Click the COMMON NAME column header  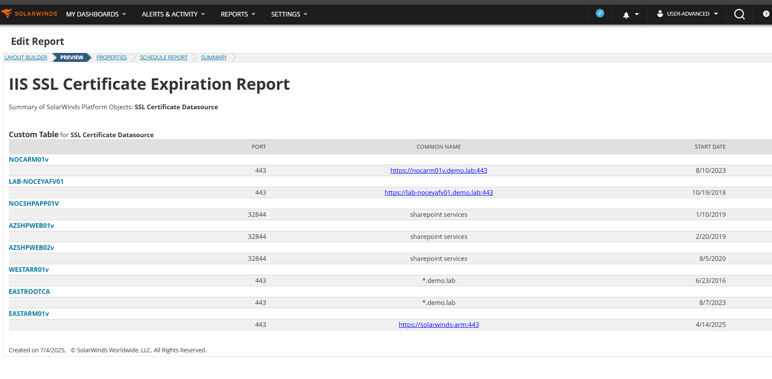(439, 147)
